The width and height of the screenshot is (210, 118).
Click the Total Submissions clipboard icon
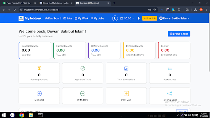[126, 68]
